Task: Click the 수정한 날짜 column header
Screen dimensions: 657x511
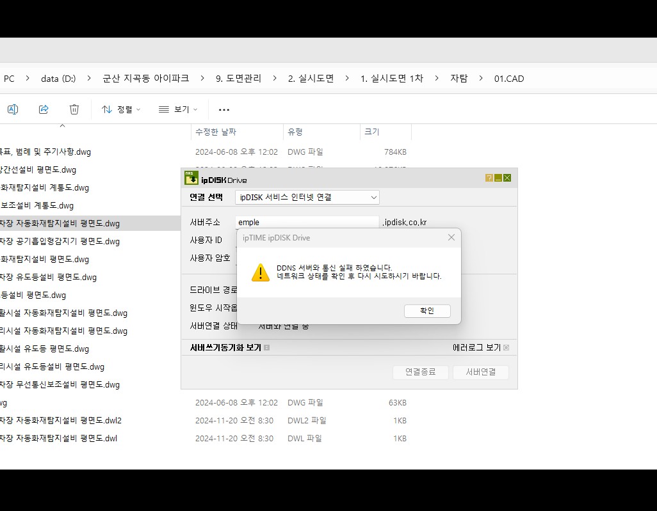Action: coord(216,132)
